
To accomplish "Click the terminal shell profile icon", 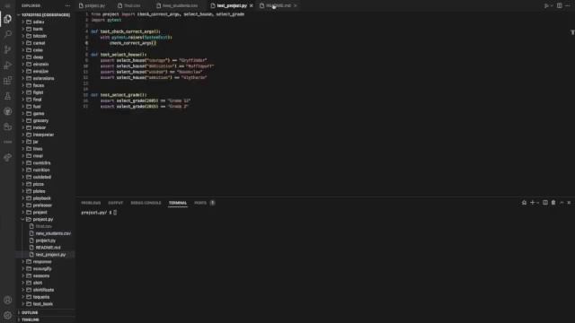I will [524, 203].
